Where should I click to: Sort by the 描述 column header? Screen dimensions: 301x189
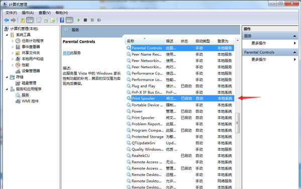click(x=172, y=41)
